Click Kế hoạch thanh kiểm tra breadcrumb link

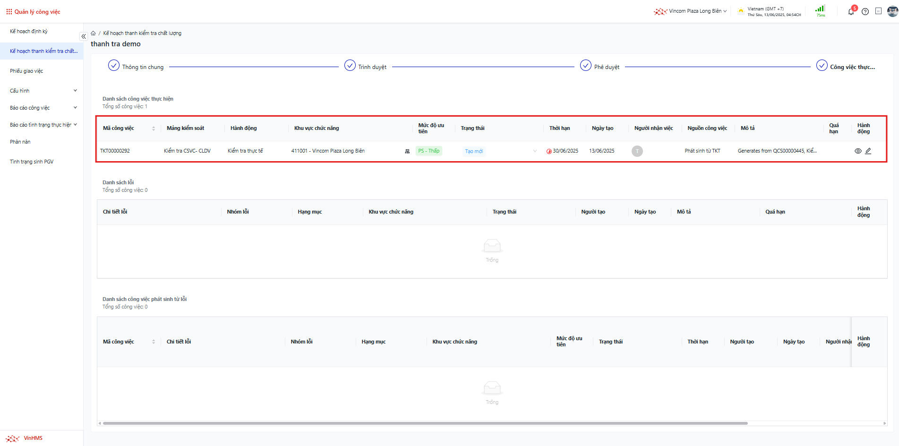coord(142,33)
